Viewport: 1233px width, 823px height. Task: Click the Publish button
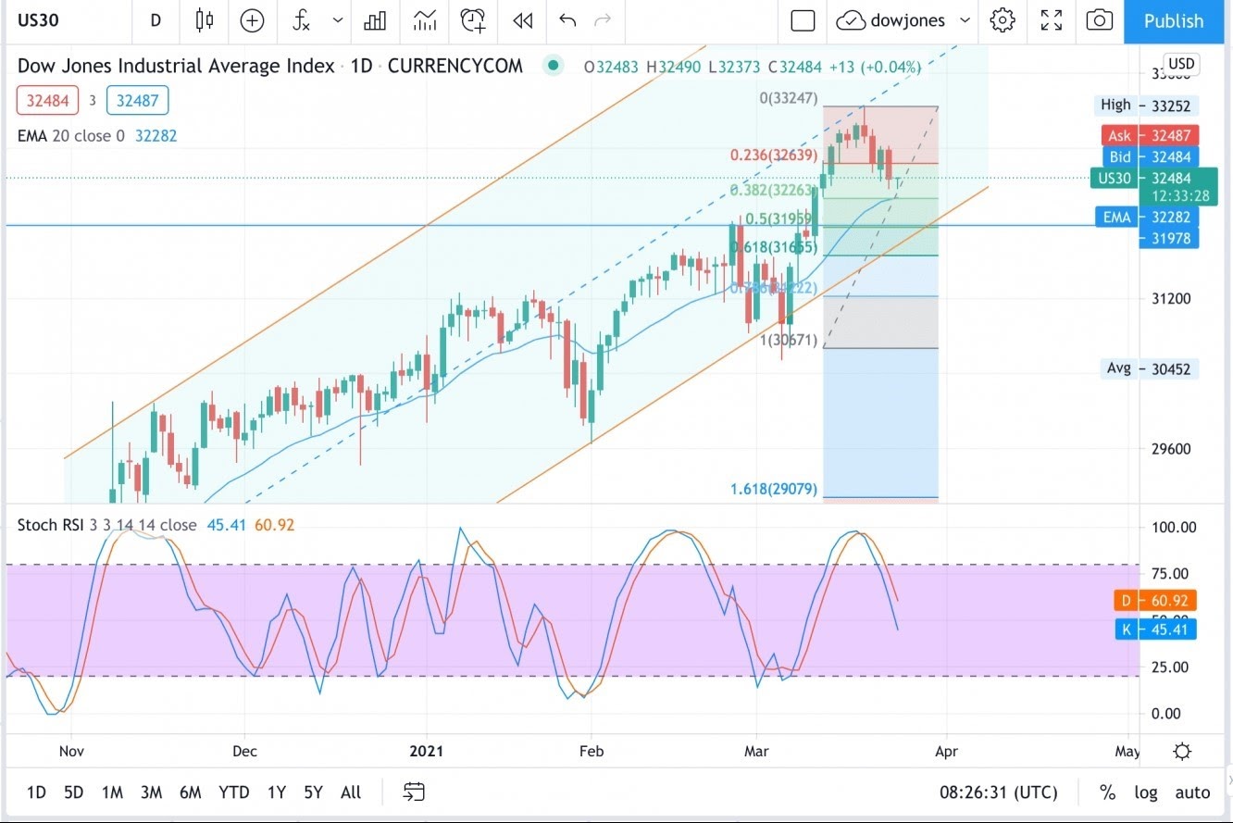1174,21
